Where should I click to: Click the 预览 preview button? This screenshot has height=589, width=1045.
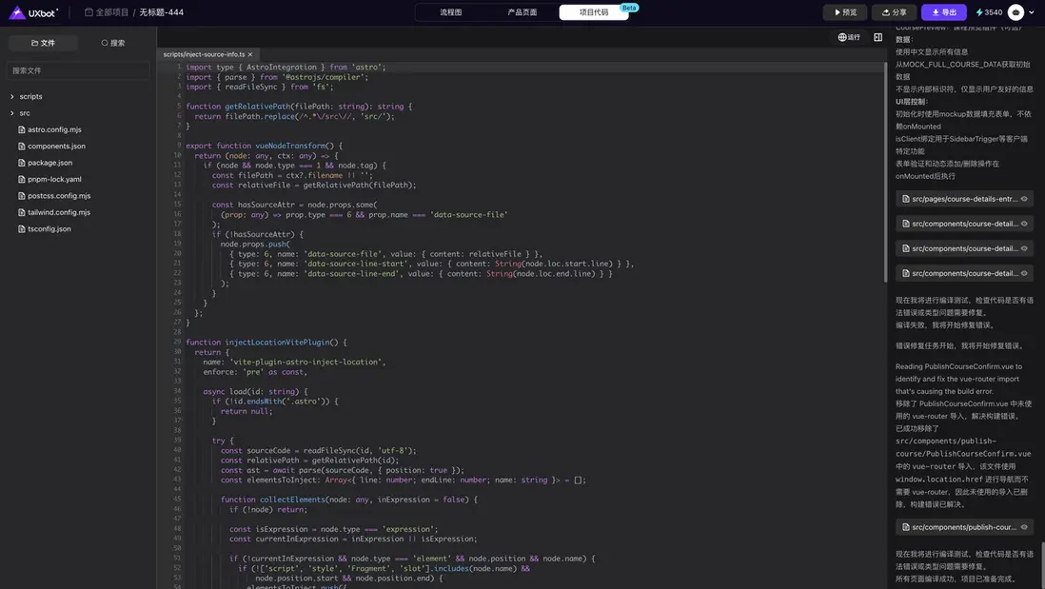[844, 12]
